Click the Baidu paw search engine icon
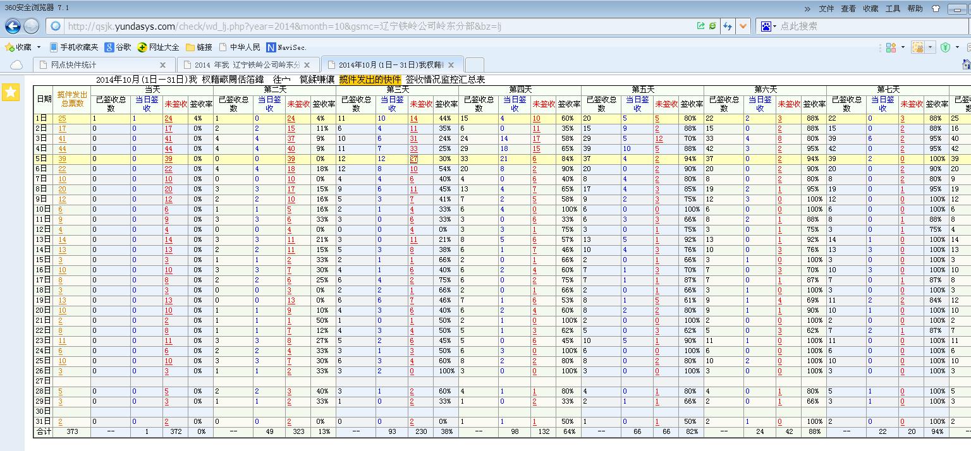Viewport: 971px width, 451px height. coord(766,26)
